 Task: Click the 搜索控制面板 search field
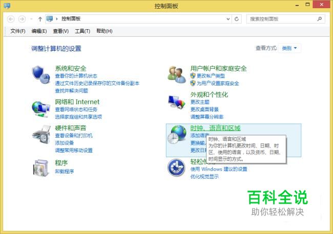click(x=285, y=19)
